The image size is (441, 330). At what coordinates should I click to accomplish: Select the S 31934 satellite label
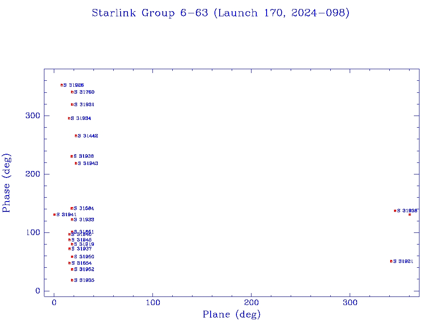pos(81,119)
